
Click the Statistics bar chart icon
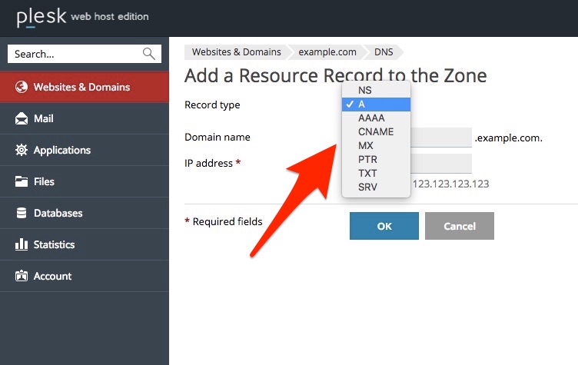click(x=22, y=244)
